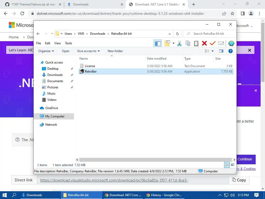Click the teal shell icon in toolbar
265x199 pixels.
tap(231, 43)
